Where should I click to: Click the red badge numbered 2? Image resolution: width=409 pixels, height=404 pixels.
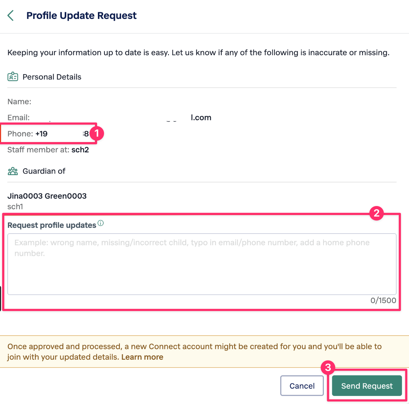(376, 213)
